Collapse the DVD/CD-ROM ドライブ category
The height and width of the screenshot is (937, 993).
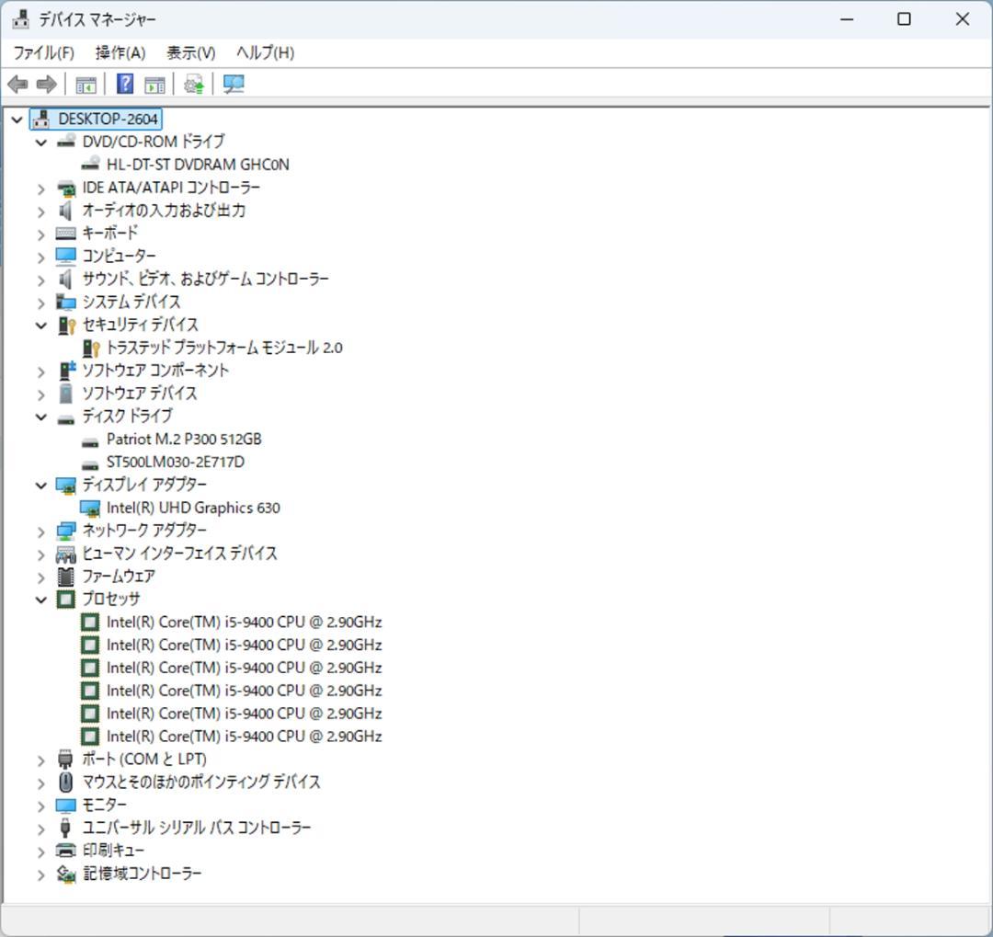point(40,142)
